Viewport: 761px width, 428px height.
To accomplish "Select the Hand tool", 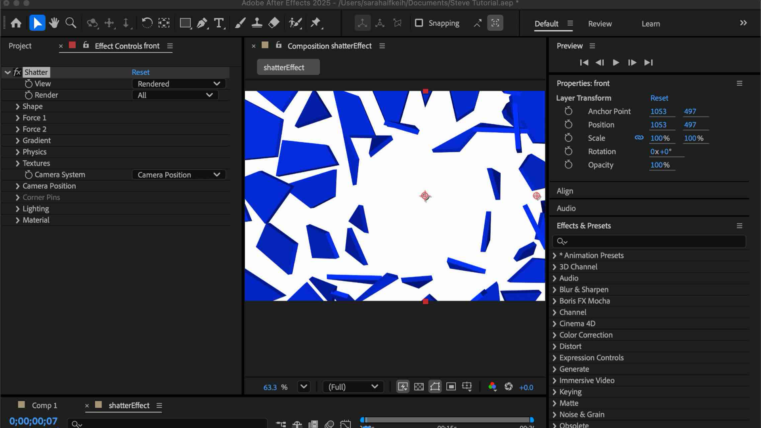I will pyautogui.click(x=54, y=23).
